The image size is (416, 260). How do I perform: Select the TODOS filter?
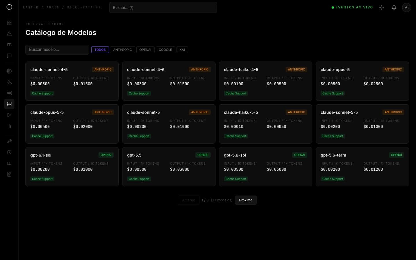100,50
